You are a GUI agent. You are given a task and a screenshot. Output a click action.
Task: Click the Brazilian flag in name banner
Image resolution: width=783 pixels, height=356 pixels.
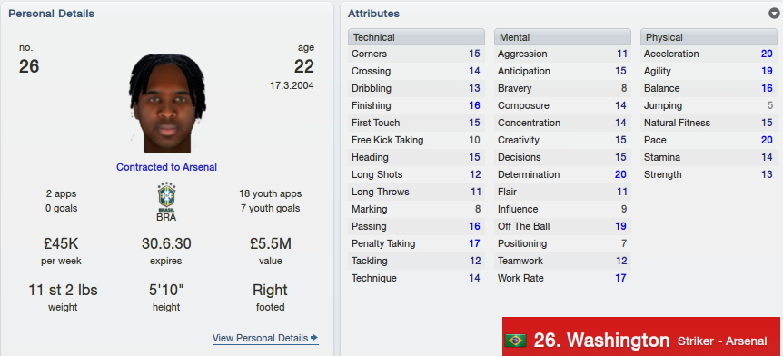tap(516, 341)
